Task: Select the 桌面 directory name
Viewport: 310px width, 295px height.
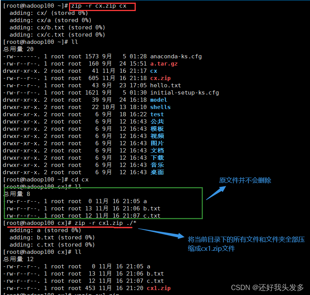Action: click(x=157, y=172)
